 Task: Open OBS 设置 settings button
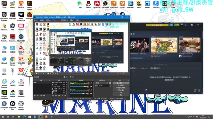(x=121, y=93)
